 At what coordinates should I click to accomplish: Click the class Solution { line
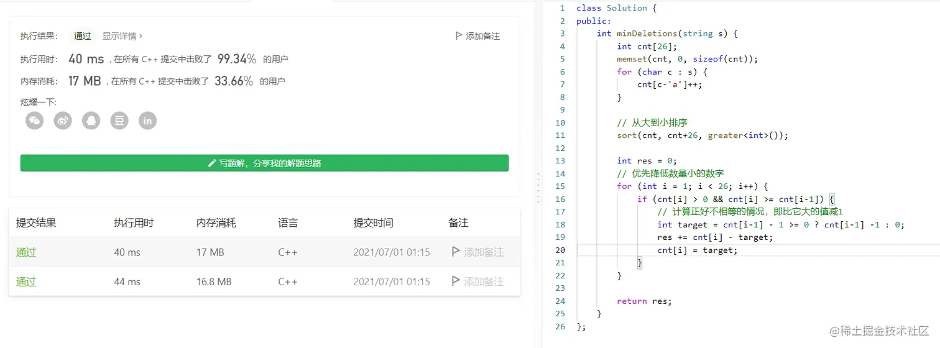(616, 8)
